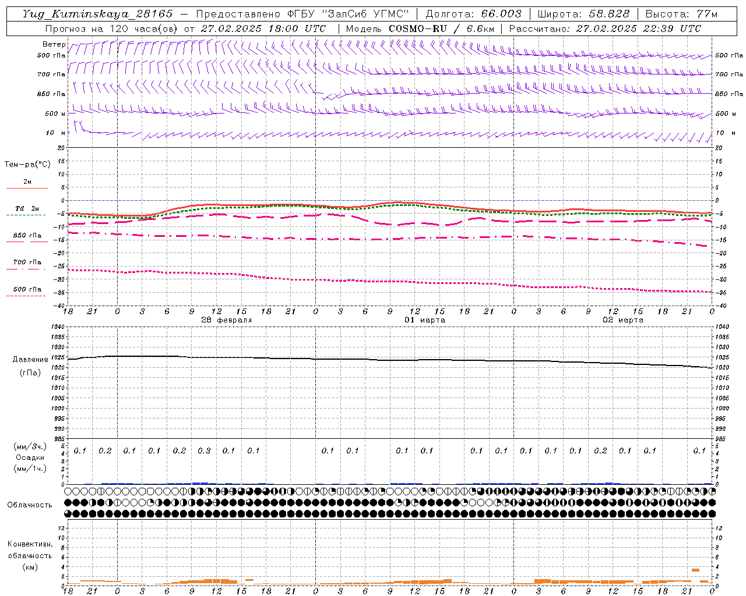Click the dashed legend line under Td 2м
Image resolution: width=746 pixels, height=596 pixels.
point(26,215)
